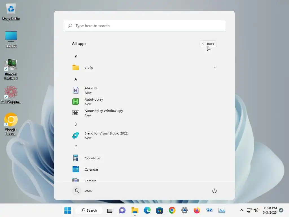289x217 pixels.
Task: Select the Calendar entry text
Action: (x=91, y=170)
